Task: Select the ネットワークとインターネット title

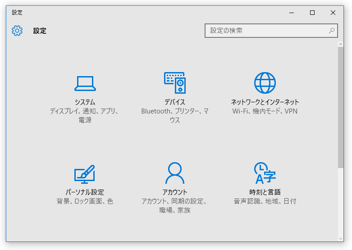Action: (265, 102)
